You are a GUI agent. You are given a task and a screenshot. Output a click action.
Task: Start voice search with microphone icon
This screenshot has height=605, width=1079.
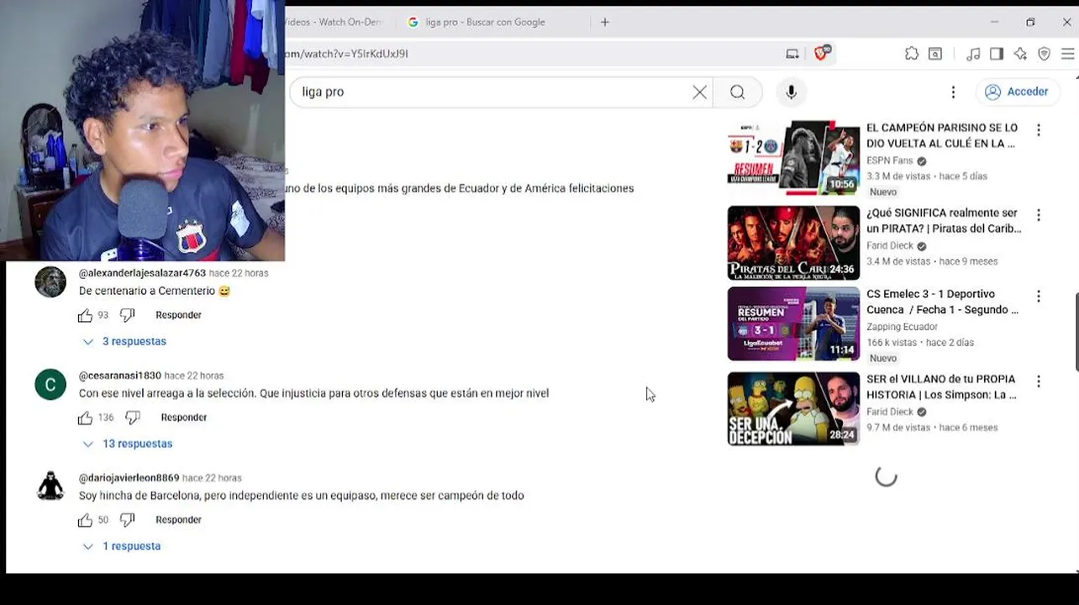(791, 92)
